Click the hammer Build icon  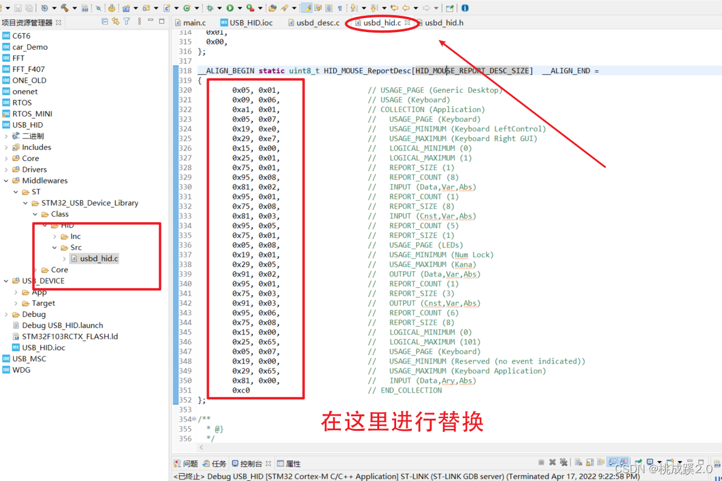click(64, 8)
